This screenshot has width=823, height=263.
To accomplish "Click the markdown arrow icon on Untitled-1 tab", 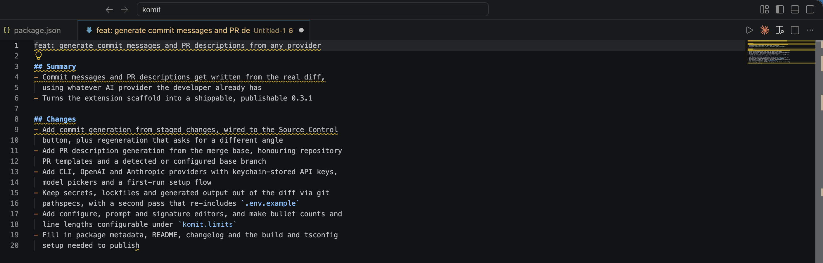I will (89, 30).
